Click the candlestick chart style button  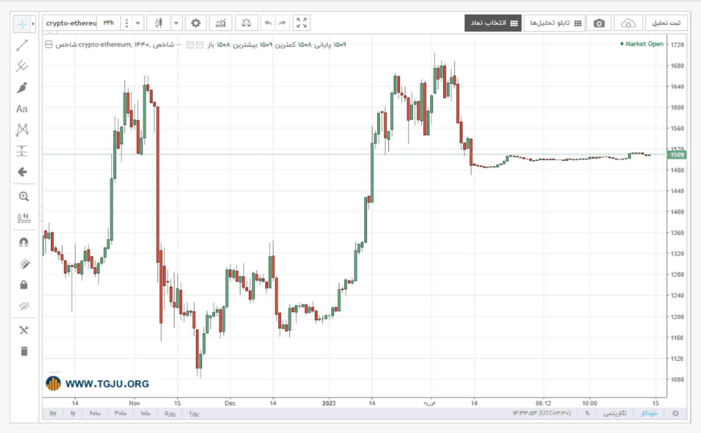pos(158,23)
